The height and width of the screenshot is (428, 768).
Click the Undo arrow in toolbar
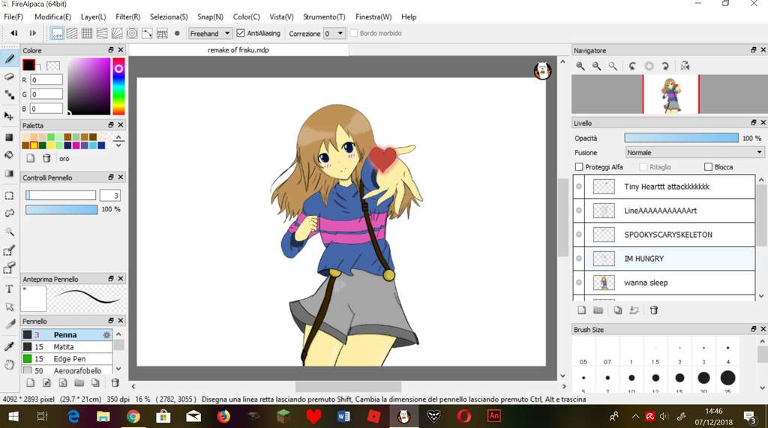(x=14, y=33)
